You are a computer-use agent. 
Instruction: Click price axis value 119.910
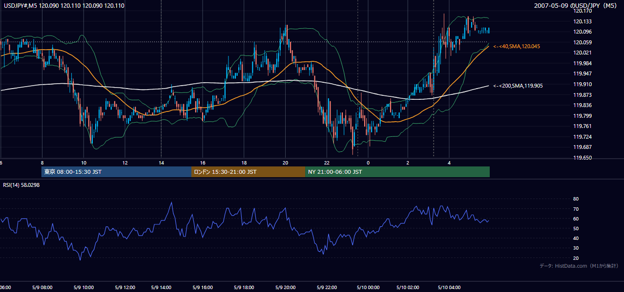[582, 84]
